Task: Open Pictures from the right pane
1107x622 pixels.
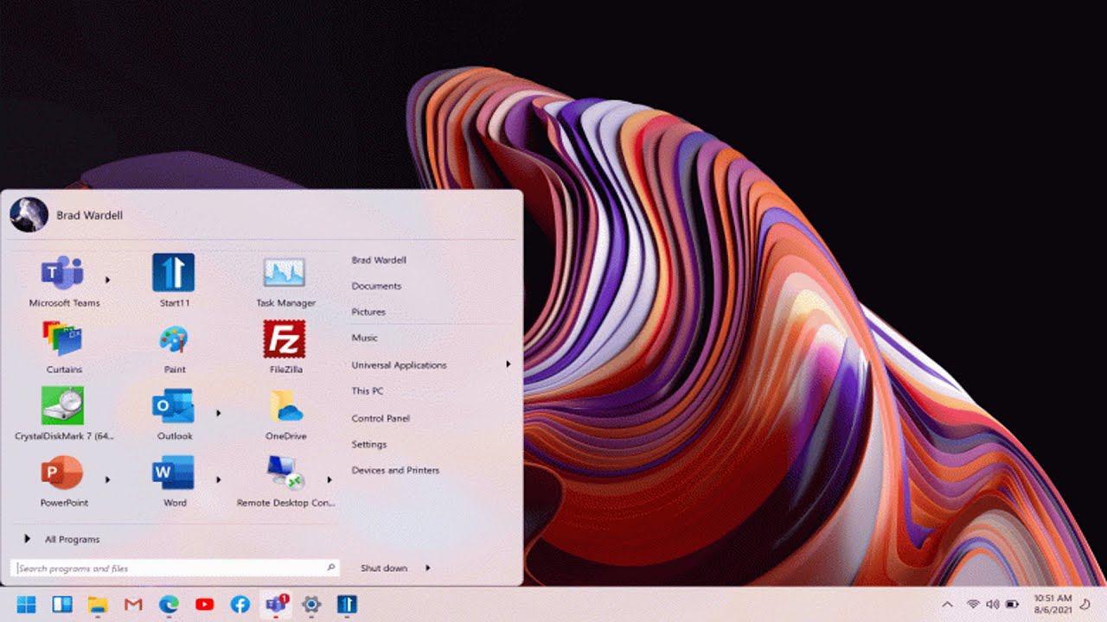Action: (x=368, y=312)
